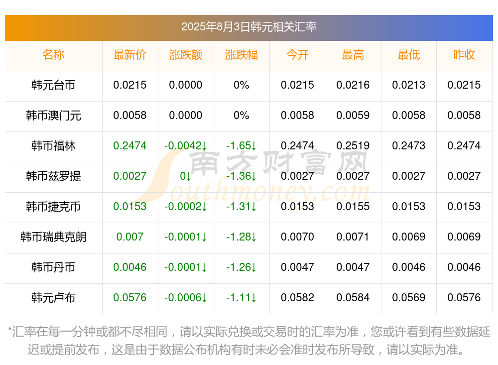Click 韩币丹币 latest price 0.0046
Viewport: 498px width, 365px height.
click(130, 267)
